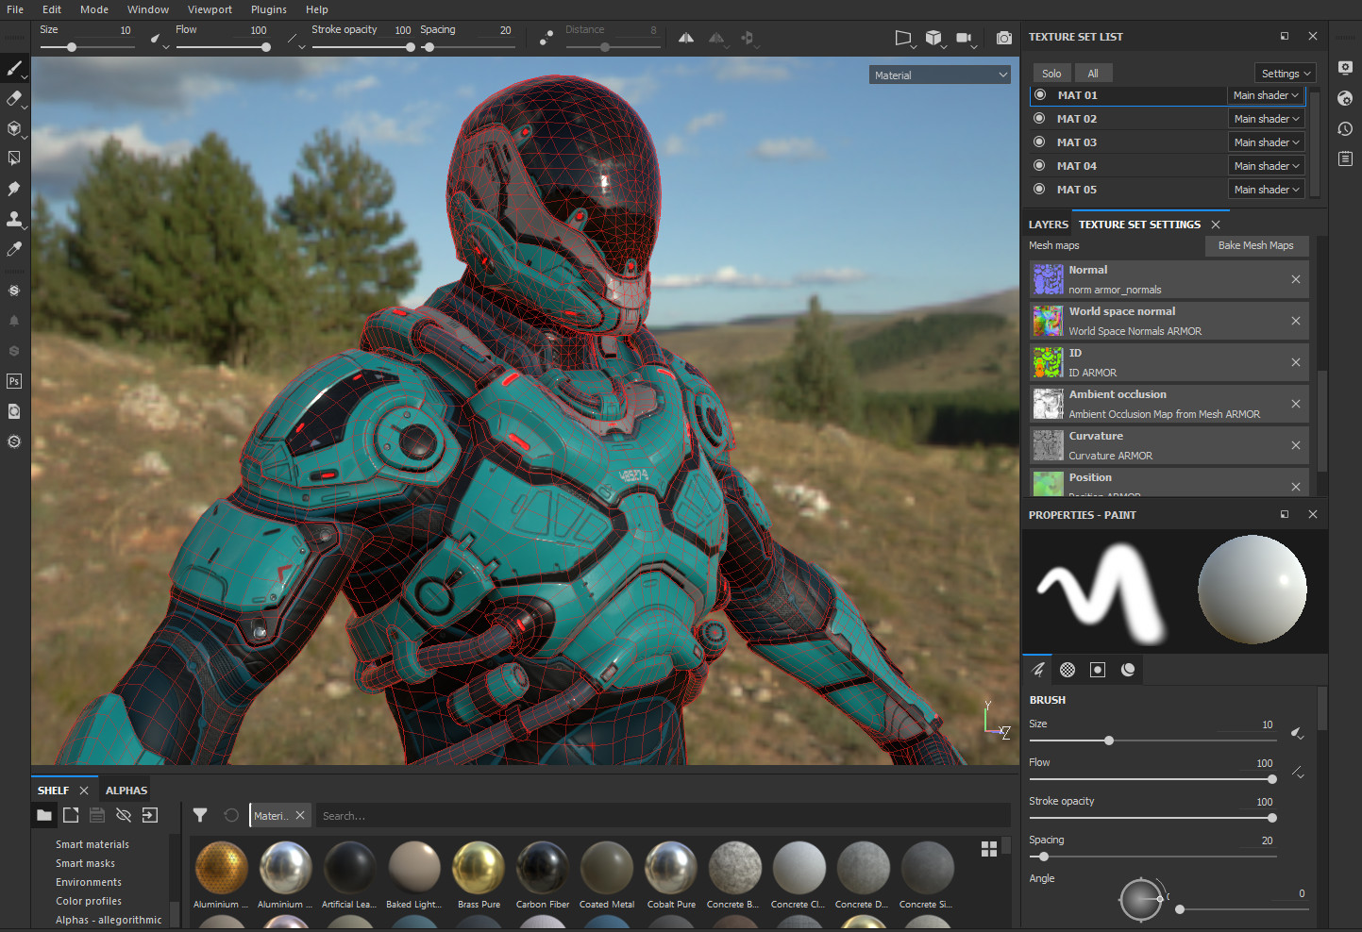This screenshot has height=932, width=1362.
Task: Click the ID mesh map thumbnail
Action: pos(1048,362)
